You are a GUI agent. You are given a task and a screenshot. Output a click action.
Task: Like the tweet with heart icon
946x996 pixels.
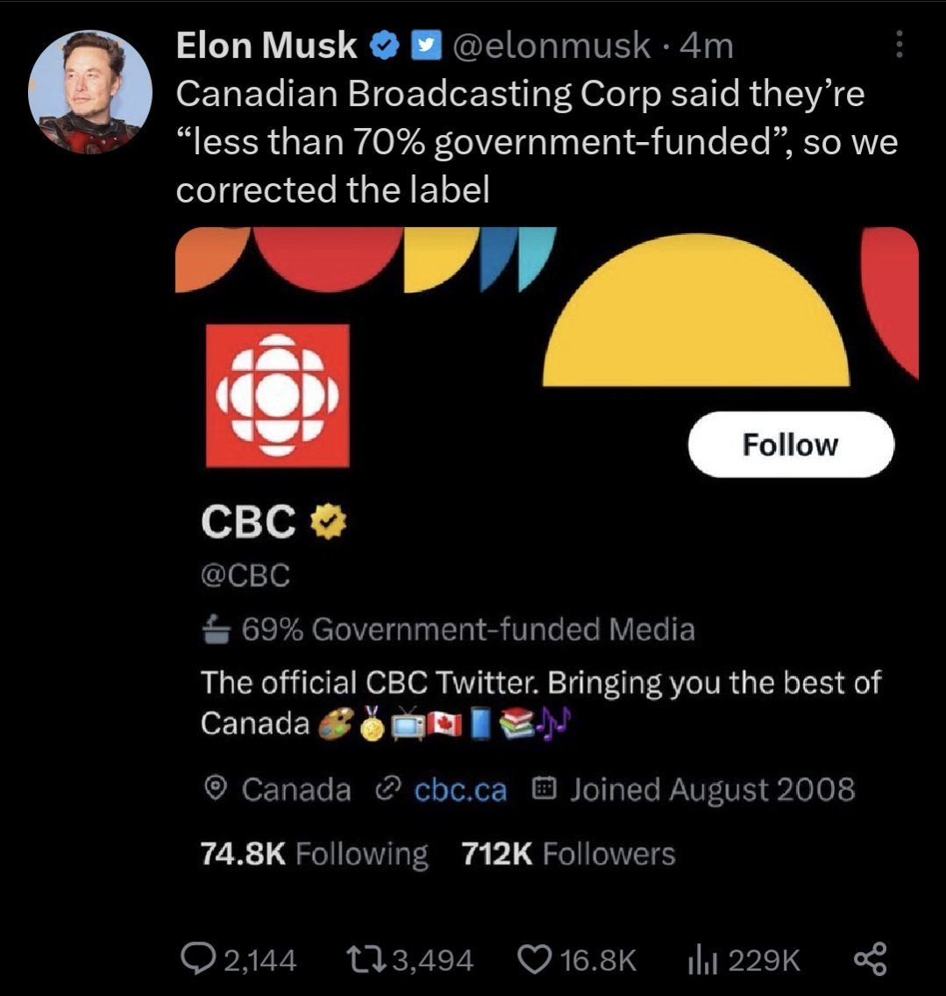tap(533, 959)
